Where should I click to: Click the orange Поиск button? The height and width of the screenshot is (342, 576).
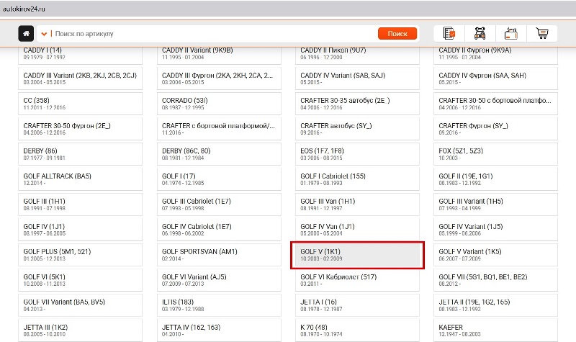397,33
